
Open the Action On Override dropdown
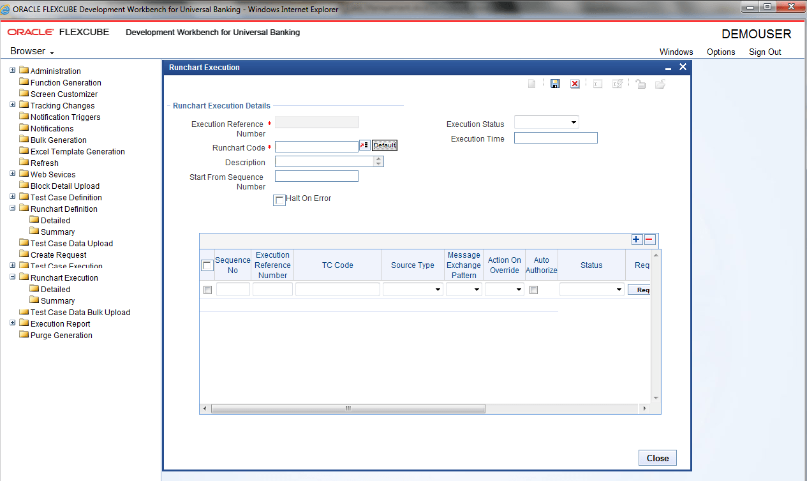point(519,290)
